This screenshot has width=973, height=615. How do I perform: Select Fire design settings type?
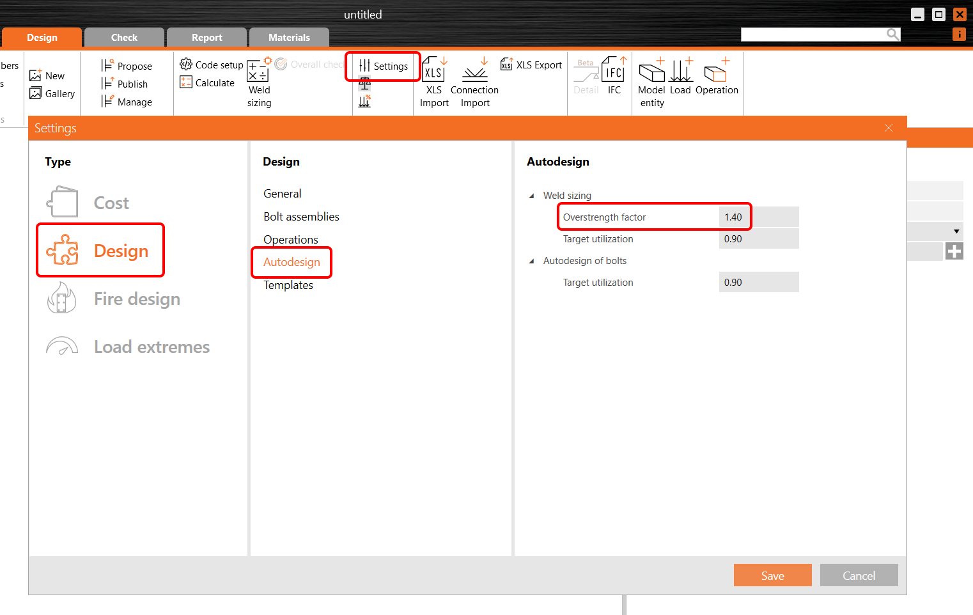point(136,299)
